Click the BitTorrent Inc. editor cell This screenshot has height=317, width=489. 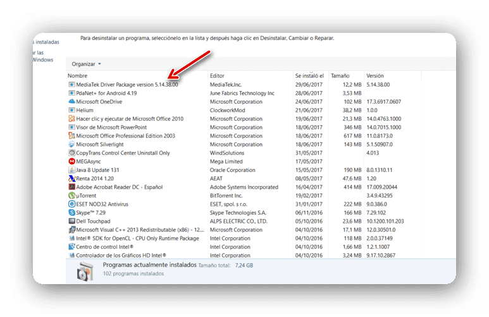(x=226, y=196)
